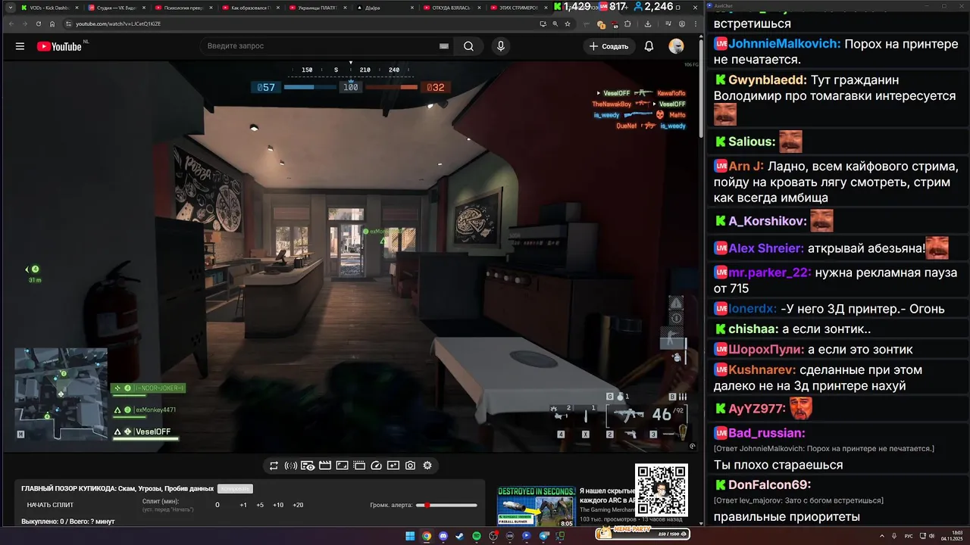
Task: Open the browser tab search dropdown
Action: [x=10, y=8]
